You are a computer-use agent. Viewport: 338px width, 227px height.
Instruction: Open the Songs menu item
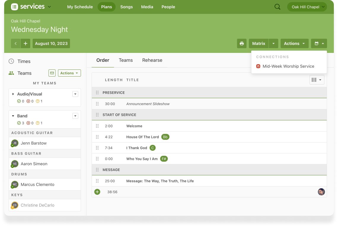(126, 7)
